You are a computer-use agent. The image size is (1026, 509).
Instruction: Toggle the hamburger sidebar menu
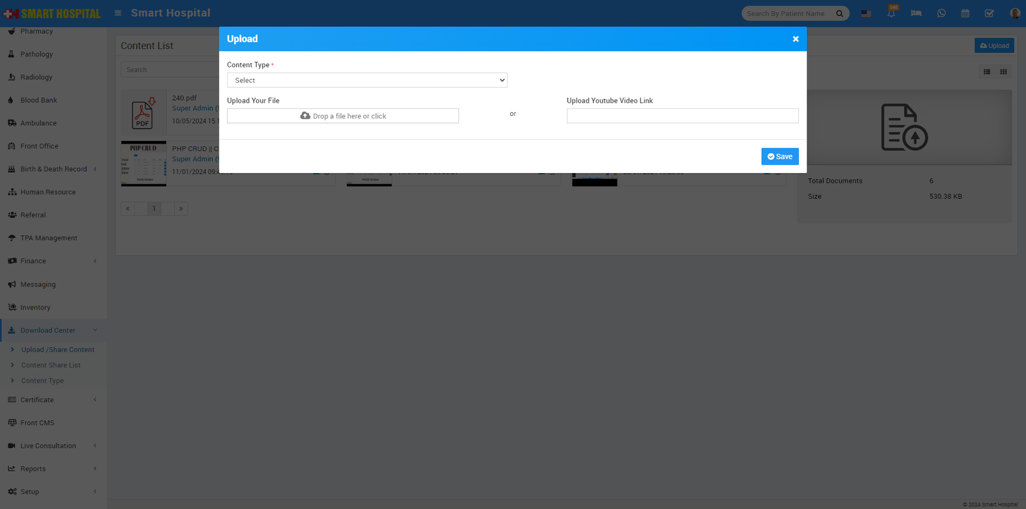(x=118, y=13)
